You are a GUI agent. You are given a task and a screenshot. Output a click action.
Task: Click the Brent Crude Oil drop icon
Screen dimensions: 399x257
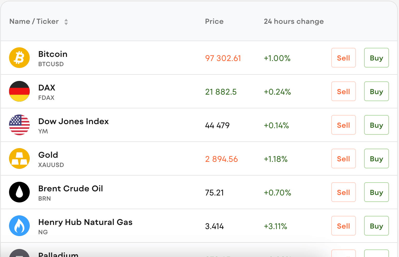pyautogui.click(x=19, y=192)
